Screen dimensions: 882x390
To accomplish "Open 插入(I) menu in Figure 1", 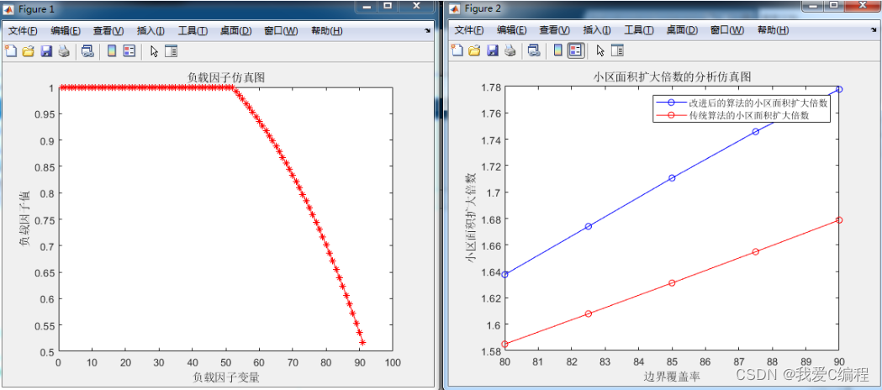I will point(151,31).
